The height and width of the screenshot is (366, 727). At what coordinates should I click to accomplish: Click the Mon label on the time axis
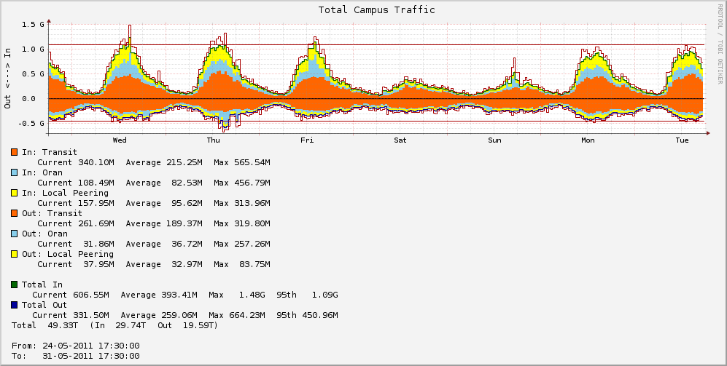pos(588,140)
